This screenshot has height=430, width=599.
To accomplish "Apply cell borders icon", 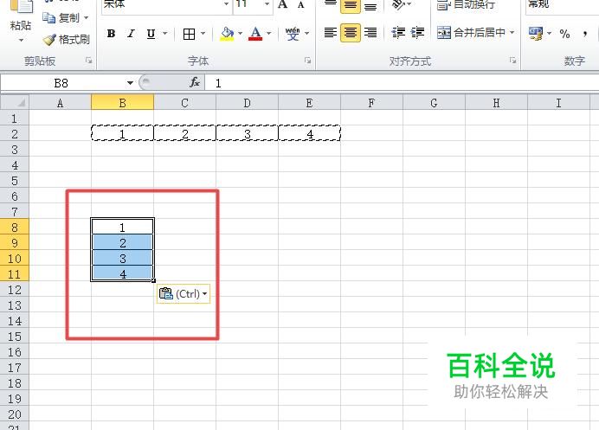I will click(189, 34).
